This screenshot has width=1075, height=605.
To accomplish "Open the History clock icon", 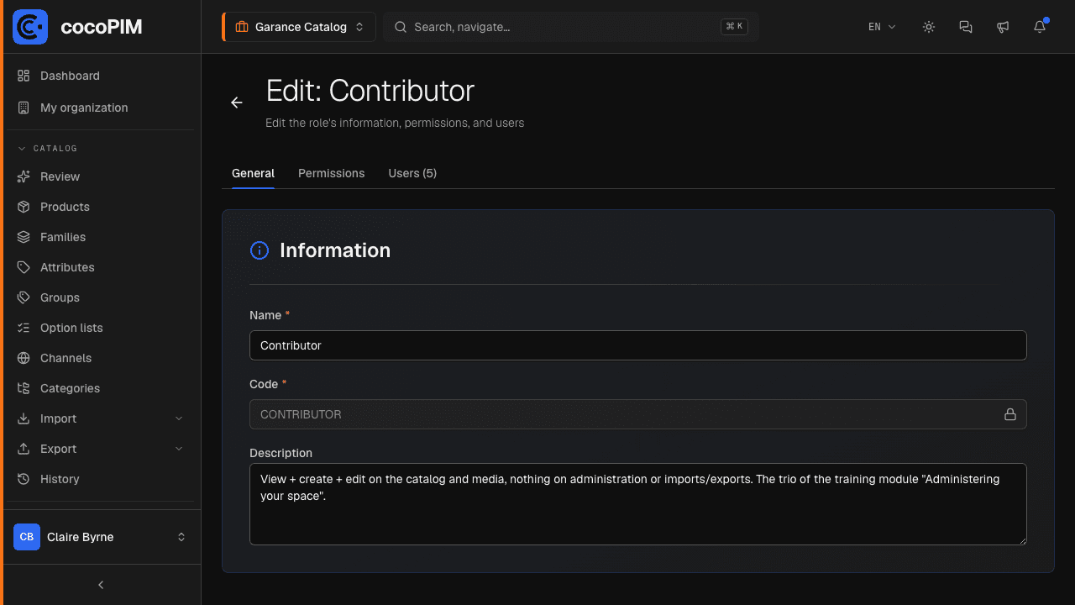I will pyautogui.click(x=24, y=479).
